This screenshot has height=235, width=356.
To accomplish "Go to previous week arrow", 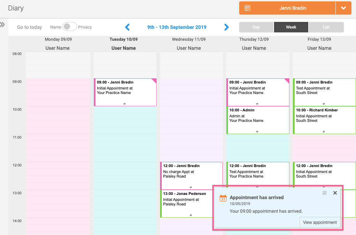I will 127,27.
